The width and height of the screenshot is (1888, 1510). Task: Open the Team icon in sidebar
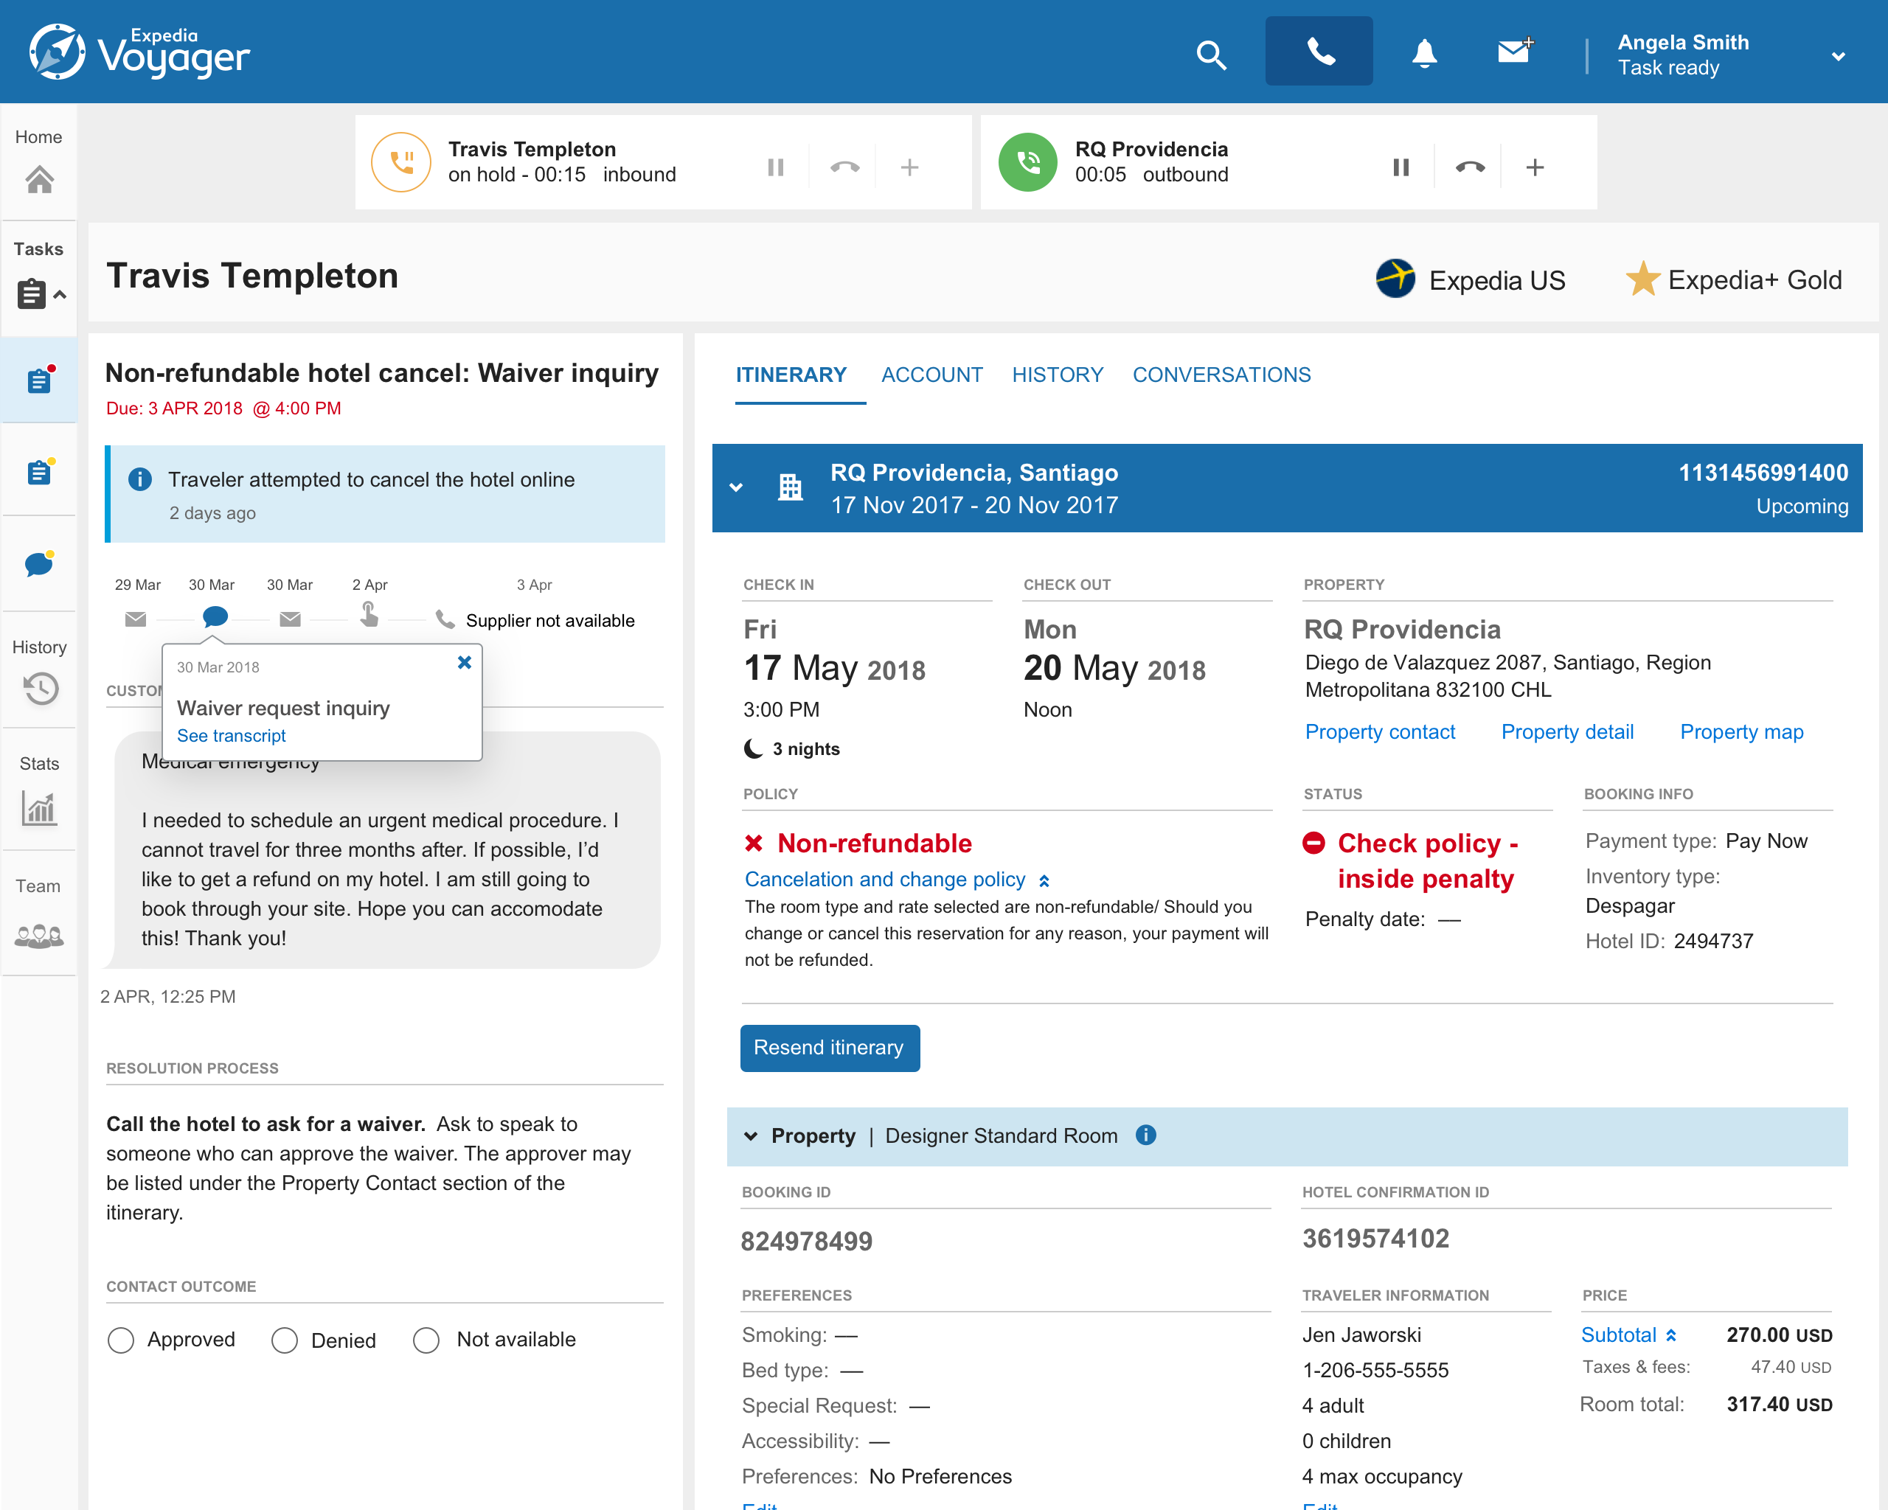coord(39,936)
